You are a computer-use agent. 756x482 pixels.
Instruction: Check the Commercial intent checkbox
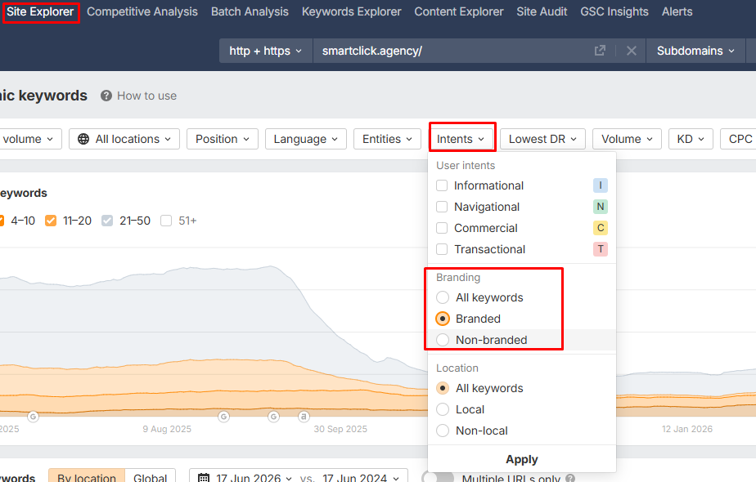442,228
